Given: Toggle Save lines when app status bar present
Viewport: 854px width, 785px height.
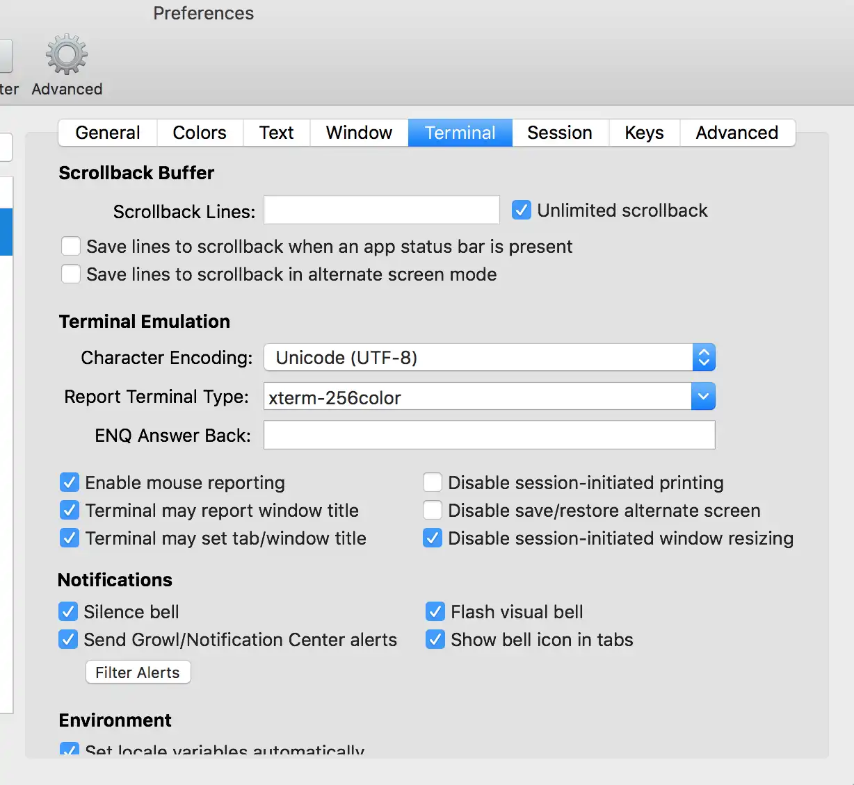Looking at the screenshot, I should [71, 247].
